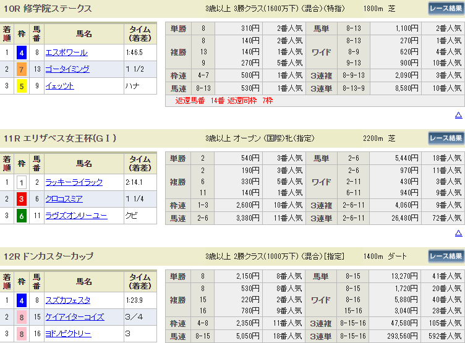Select 10R title 修学院ステークス

pyautogui.click(x=58, y=9)
